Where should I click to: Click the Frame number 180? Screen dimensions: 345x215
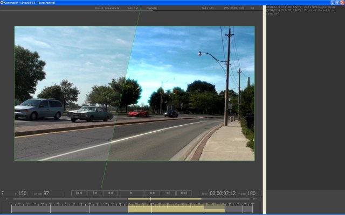252,193
